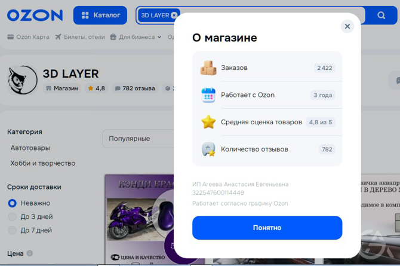Viewport: 400px width, 266px height.
Task: Click the Категория heading
Action: 24,132
